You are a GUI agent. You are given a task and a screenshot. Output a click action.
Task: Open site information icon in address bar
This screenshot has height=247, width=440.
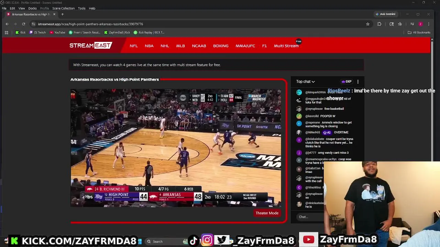click(33, 24)
